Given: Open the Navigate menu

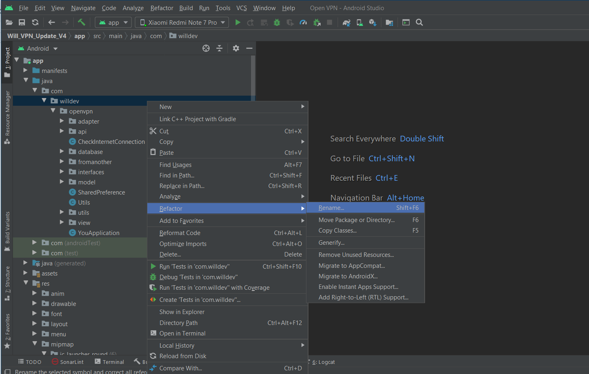Looking at the screenshot, I should [x=83, y=8].
